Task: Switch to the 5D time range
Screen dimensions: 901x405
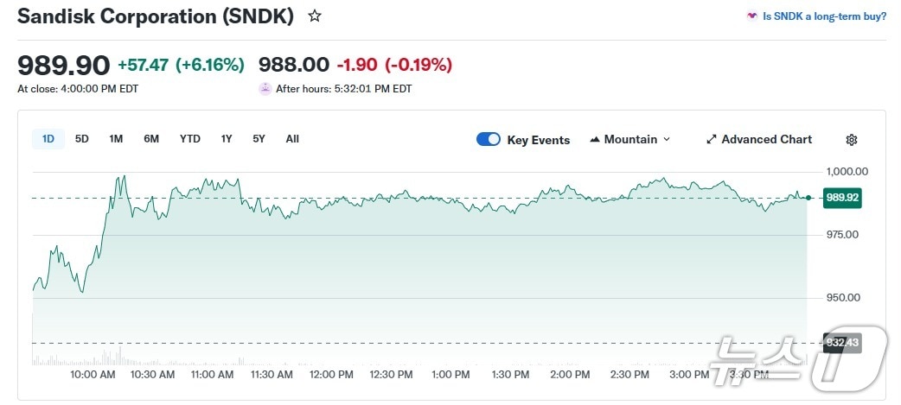Action: pos(82,139)
